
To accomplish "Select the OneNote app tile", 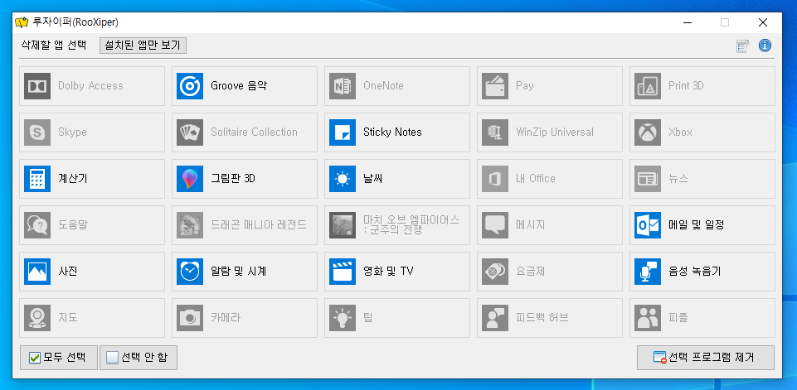I will [x=397, y=86].
